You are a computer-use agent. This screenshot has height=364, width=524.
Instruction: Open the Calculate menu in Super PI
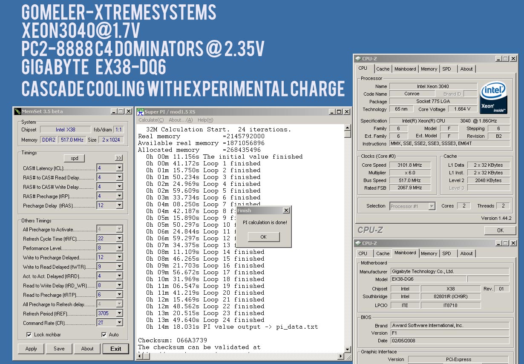(x=151, y=120)
